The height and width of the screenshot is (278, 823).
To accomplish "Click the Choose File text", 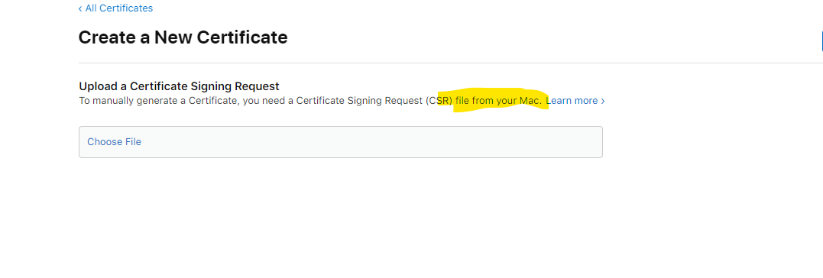I will (114, 141).
